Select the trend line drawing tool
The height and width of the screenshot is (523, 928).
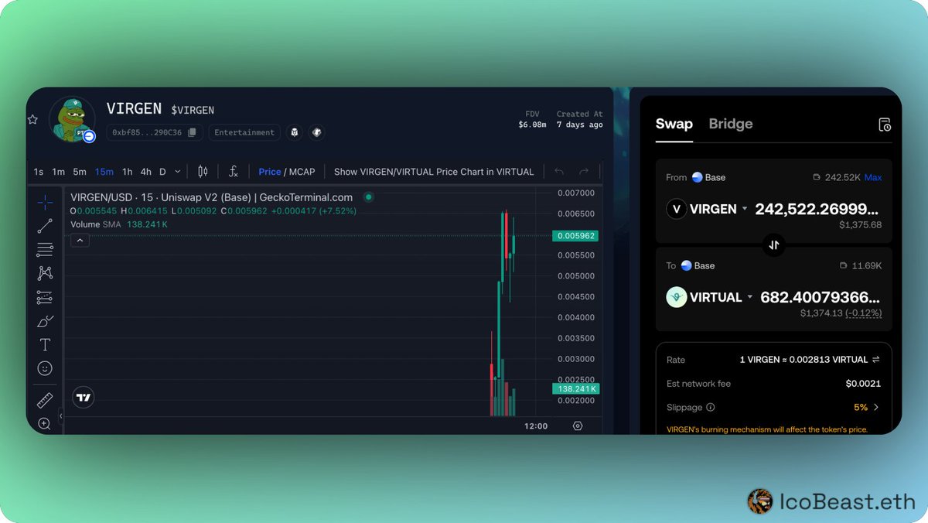(x=45, y=226)
